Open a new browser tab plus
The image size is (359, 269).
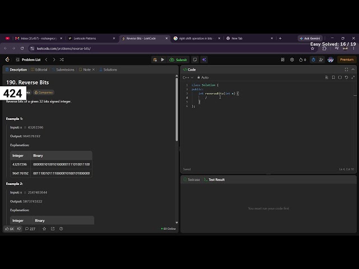[280, 39]
